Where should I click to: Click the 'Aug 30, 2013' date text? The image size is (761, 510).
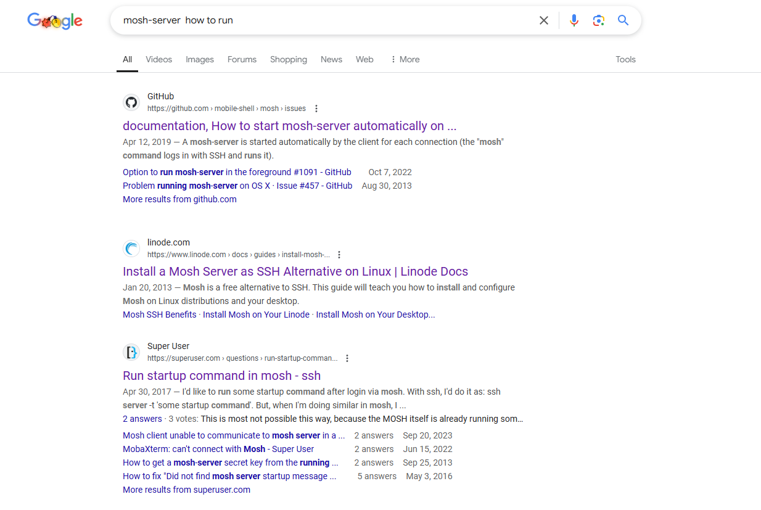click(x=387, y=186)
